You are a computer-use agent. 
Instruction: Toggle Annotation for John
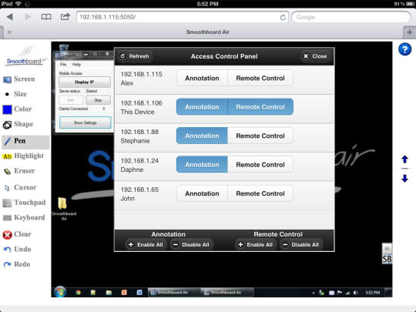[202, 193]
